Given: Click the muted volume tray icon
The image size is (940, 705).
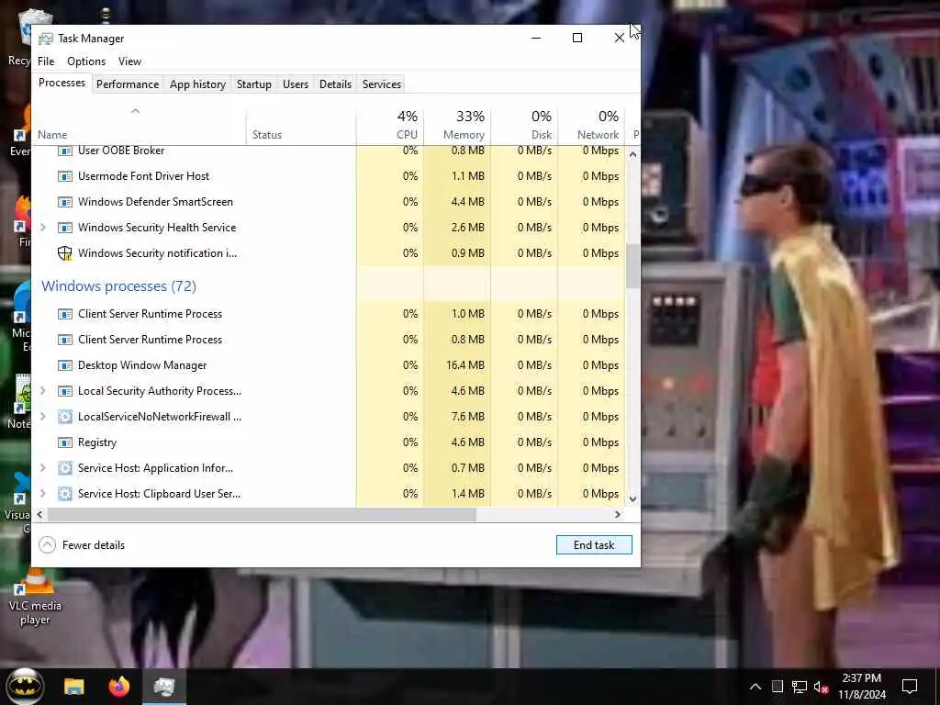Looking at the screenshot, I should 822,687.
